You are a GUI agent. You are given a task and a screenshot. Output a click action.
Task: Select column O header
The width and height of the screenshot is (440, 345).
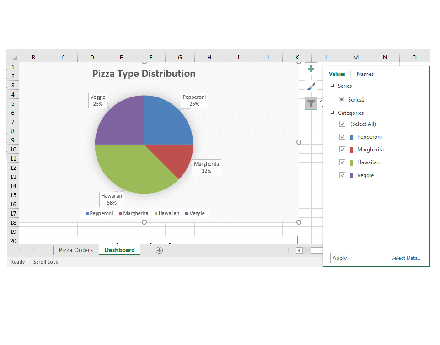click(x=414, y=58)
